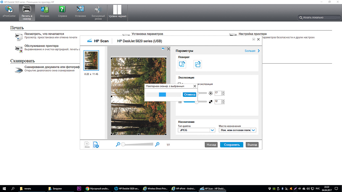Switch to the печать folder taskbar window
Screen dimensions: 342x192
32,188
